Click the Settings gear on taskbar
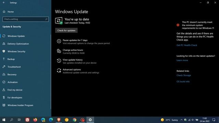This screenshot has width=219, height=123. pyautogui.click(x=90, y=120)
